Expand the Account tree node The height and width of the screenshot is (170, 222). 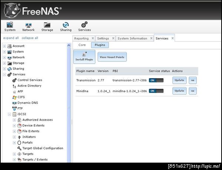pos(4,46)
